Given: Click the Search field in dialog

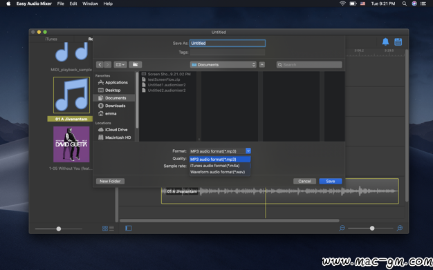Looking at the screenshot, I should 309,64.
